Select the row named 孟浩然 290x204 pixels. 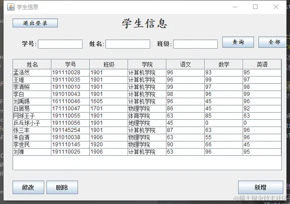click(147, 73)
